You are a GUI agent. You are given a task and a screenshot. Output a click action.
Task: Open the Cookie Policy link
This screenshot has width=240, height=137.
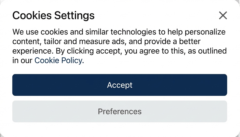pyautogui.click(x=59, y=60)
